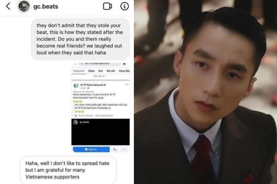This screenshot has width=277, height=184.
Task: Select the Trang chủ tab
Action: pos(78,71)
